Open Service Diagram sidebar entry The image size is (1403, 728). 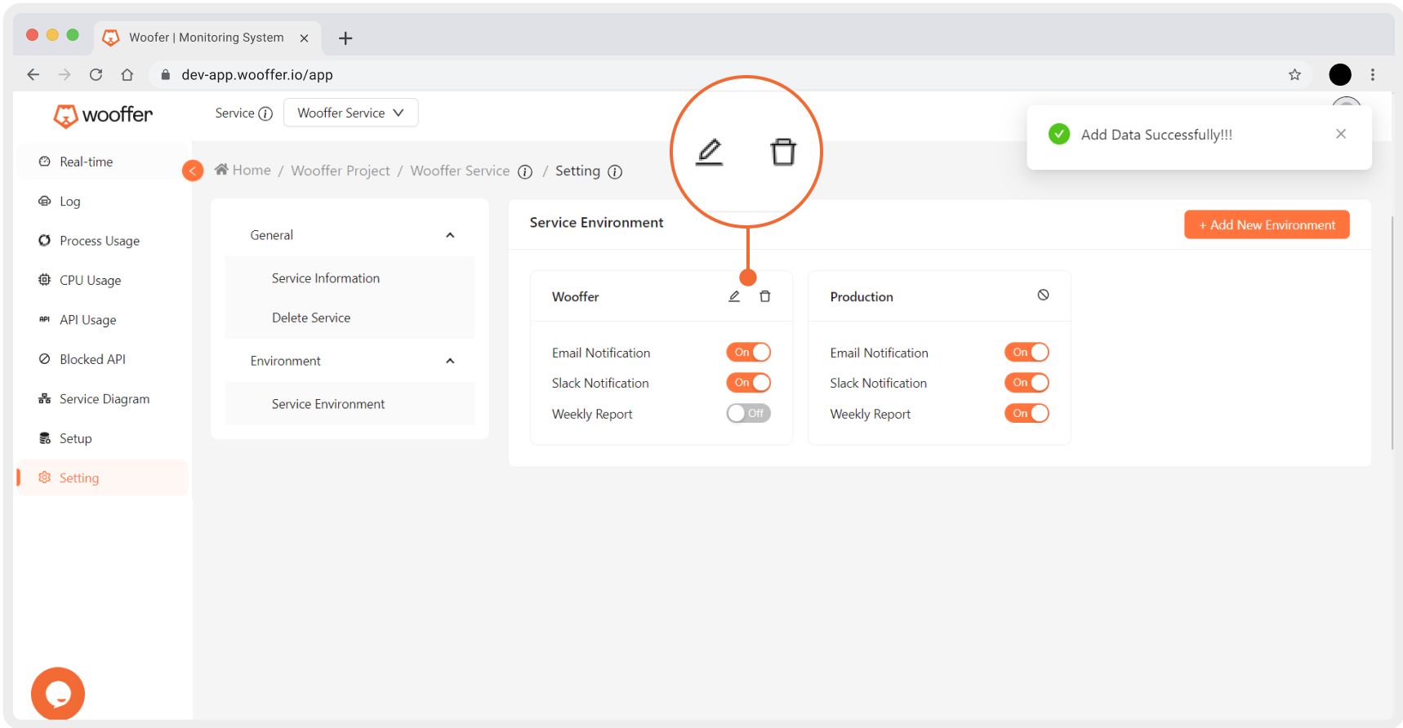pos(101,399)
